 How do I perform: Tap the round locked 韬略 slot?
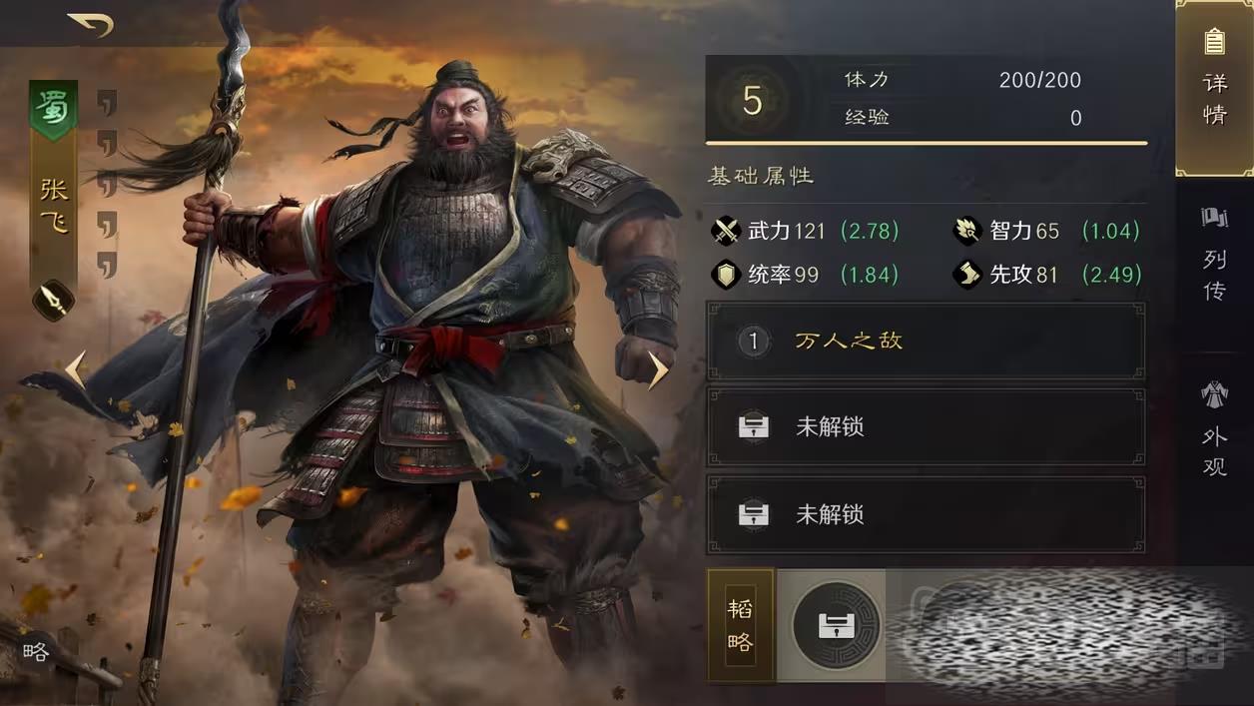coord(835,626)
